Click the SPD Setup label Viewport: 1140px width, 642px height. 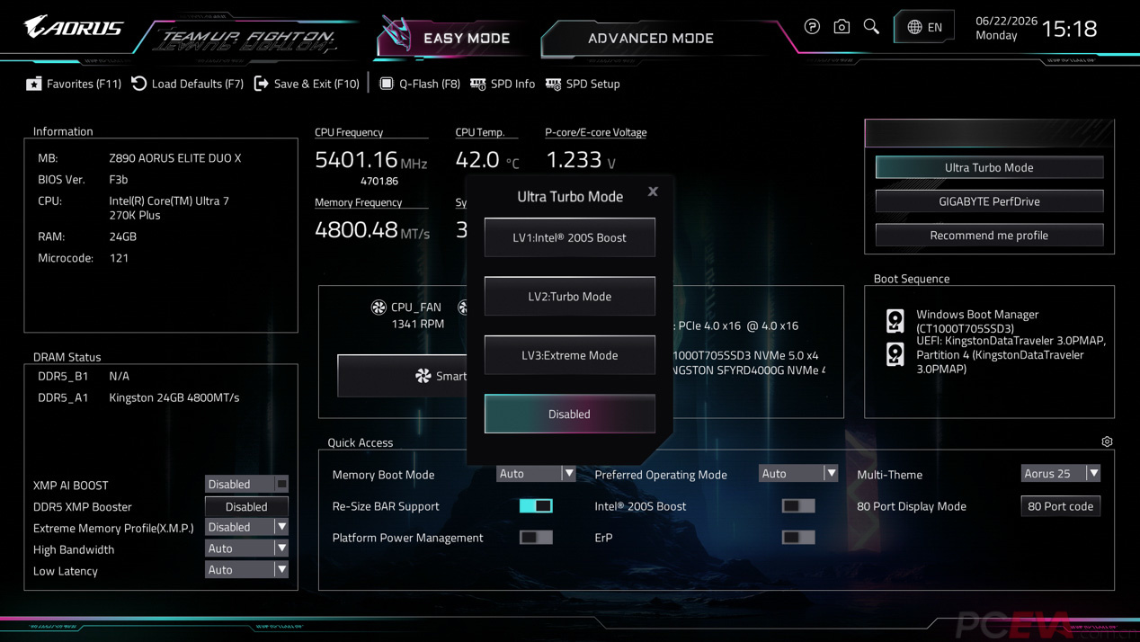coord(592,84)
